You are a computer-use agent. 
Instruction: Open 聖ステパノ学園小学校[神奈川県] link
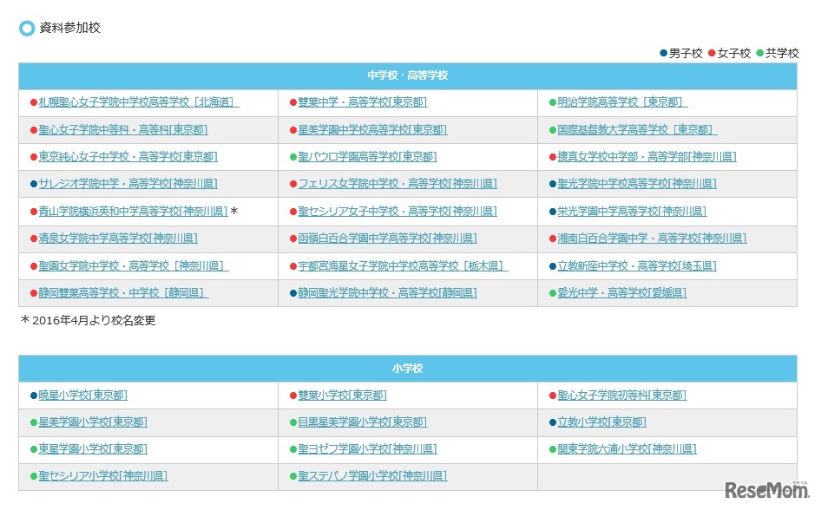pos(373,476)
